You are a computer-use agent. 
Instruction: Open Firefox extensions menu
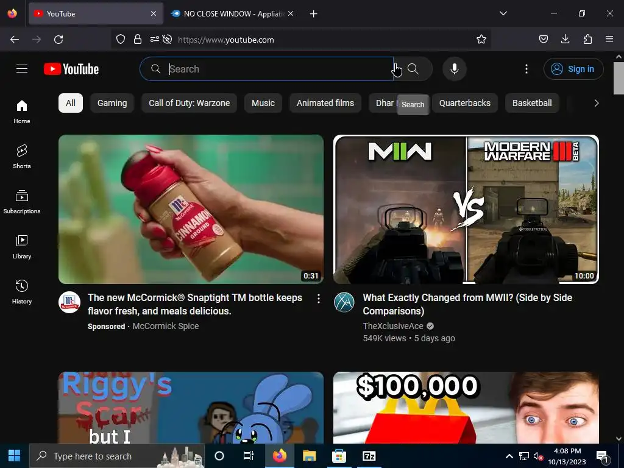(x=587, y=39)
